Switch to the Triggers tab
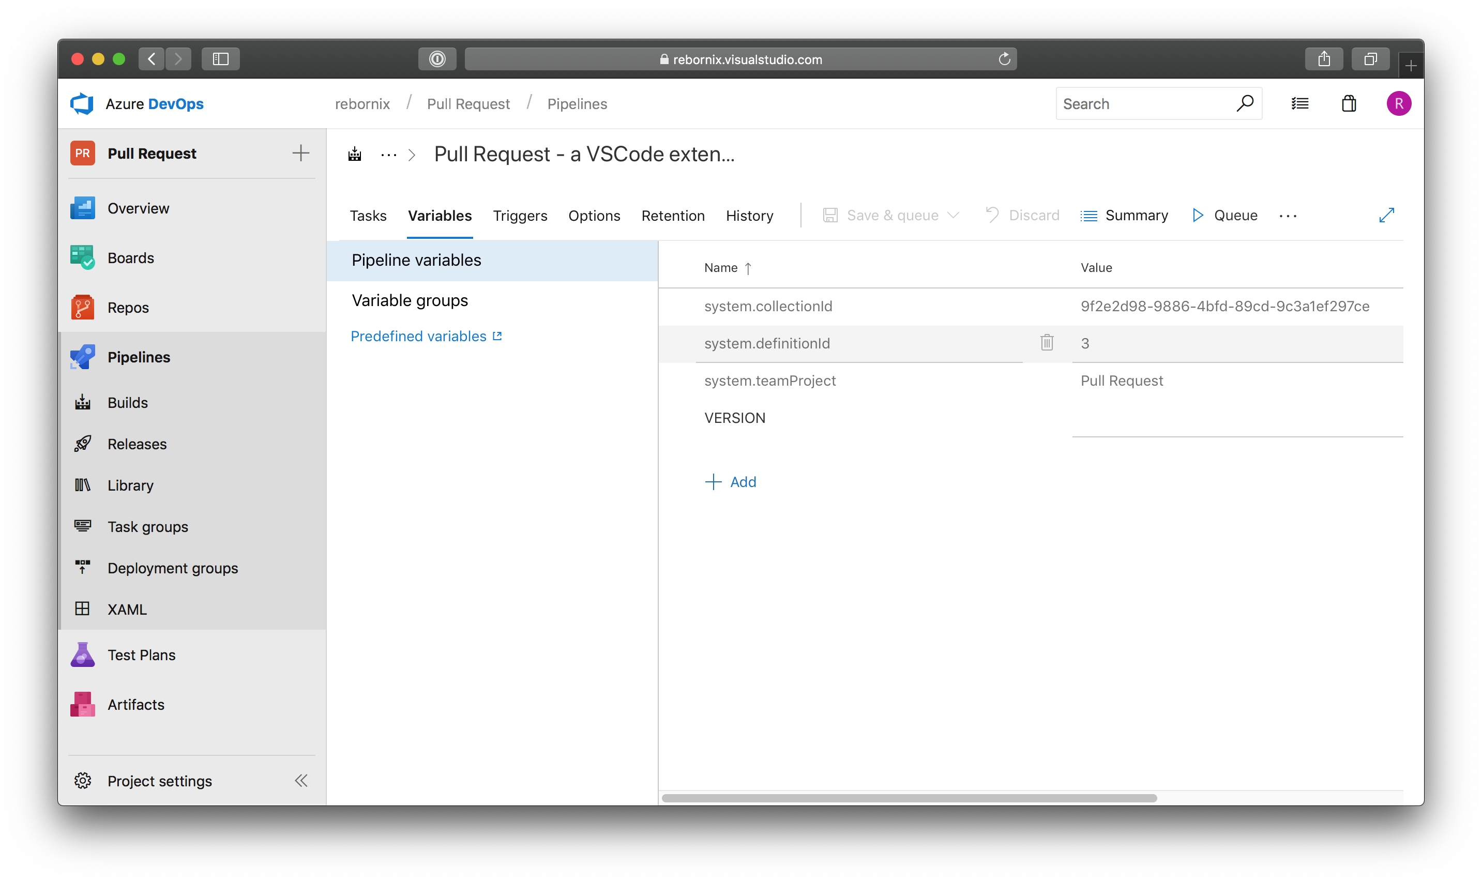Screen dimensions: 1482x882 (x=520, y=215)
